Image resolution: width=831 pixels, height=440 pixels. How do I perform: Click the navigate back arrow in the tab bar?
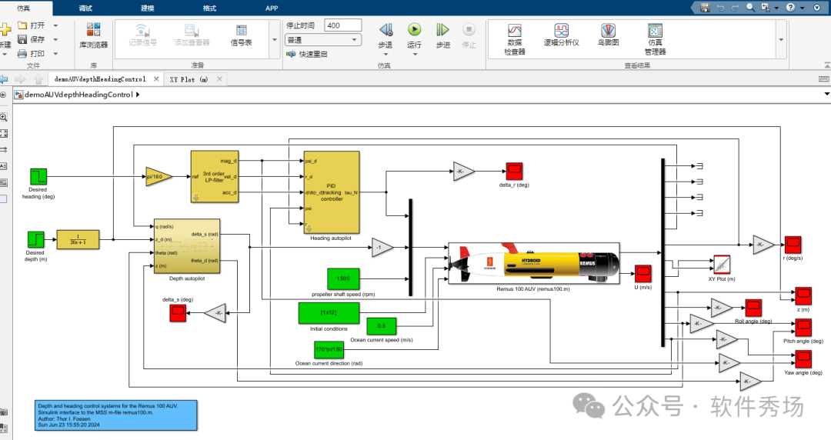click(x=5, y=79)
